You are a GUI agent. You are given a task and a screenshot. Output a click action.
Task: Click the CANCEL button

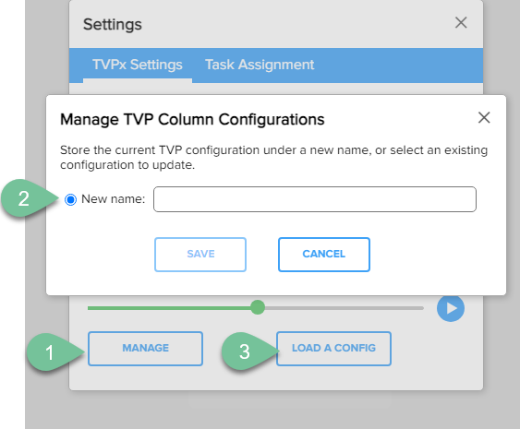pos(324,255)
